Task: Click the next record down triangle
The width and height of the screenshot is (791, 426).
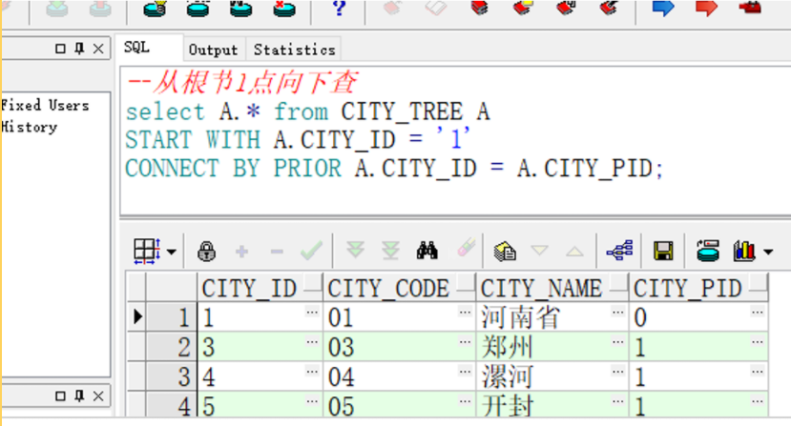Action: [x=539, y=250]
